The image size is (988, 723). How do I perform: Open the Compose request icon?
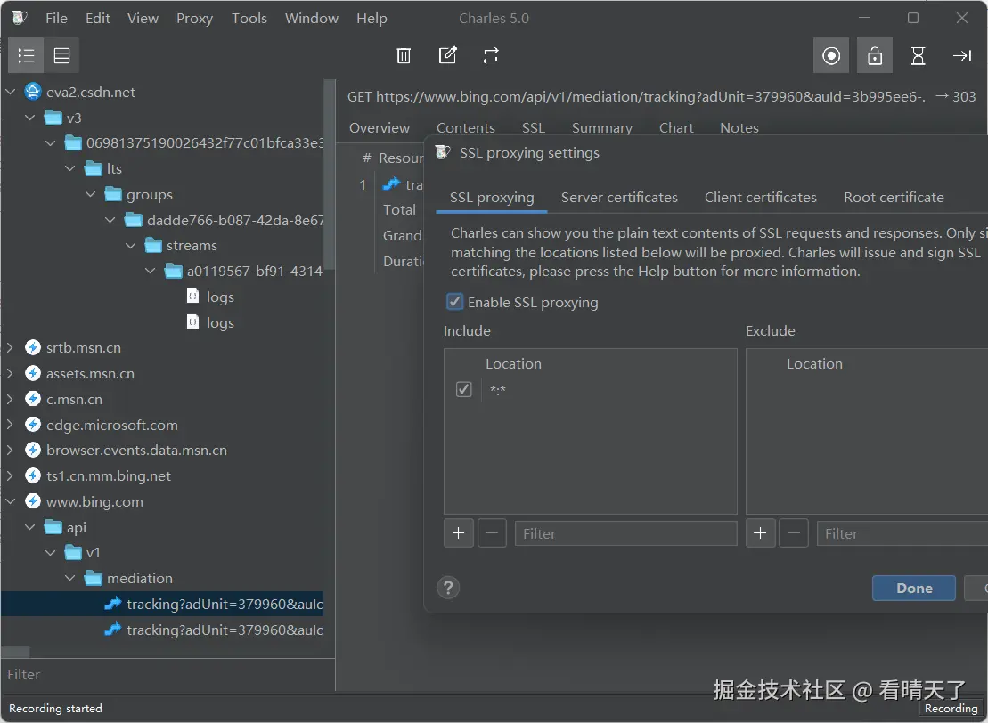(x=447, y=55)
